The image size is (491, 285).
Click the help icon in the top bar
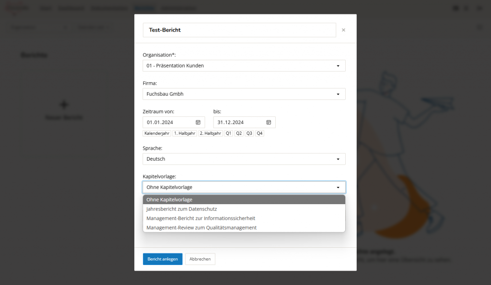(x=456, y=8)
